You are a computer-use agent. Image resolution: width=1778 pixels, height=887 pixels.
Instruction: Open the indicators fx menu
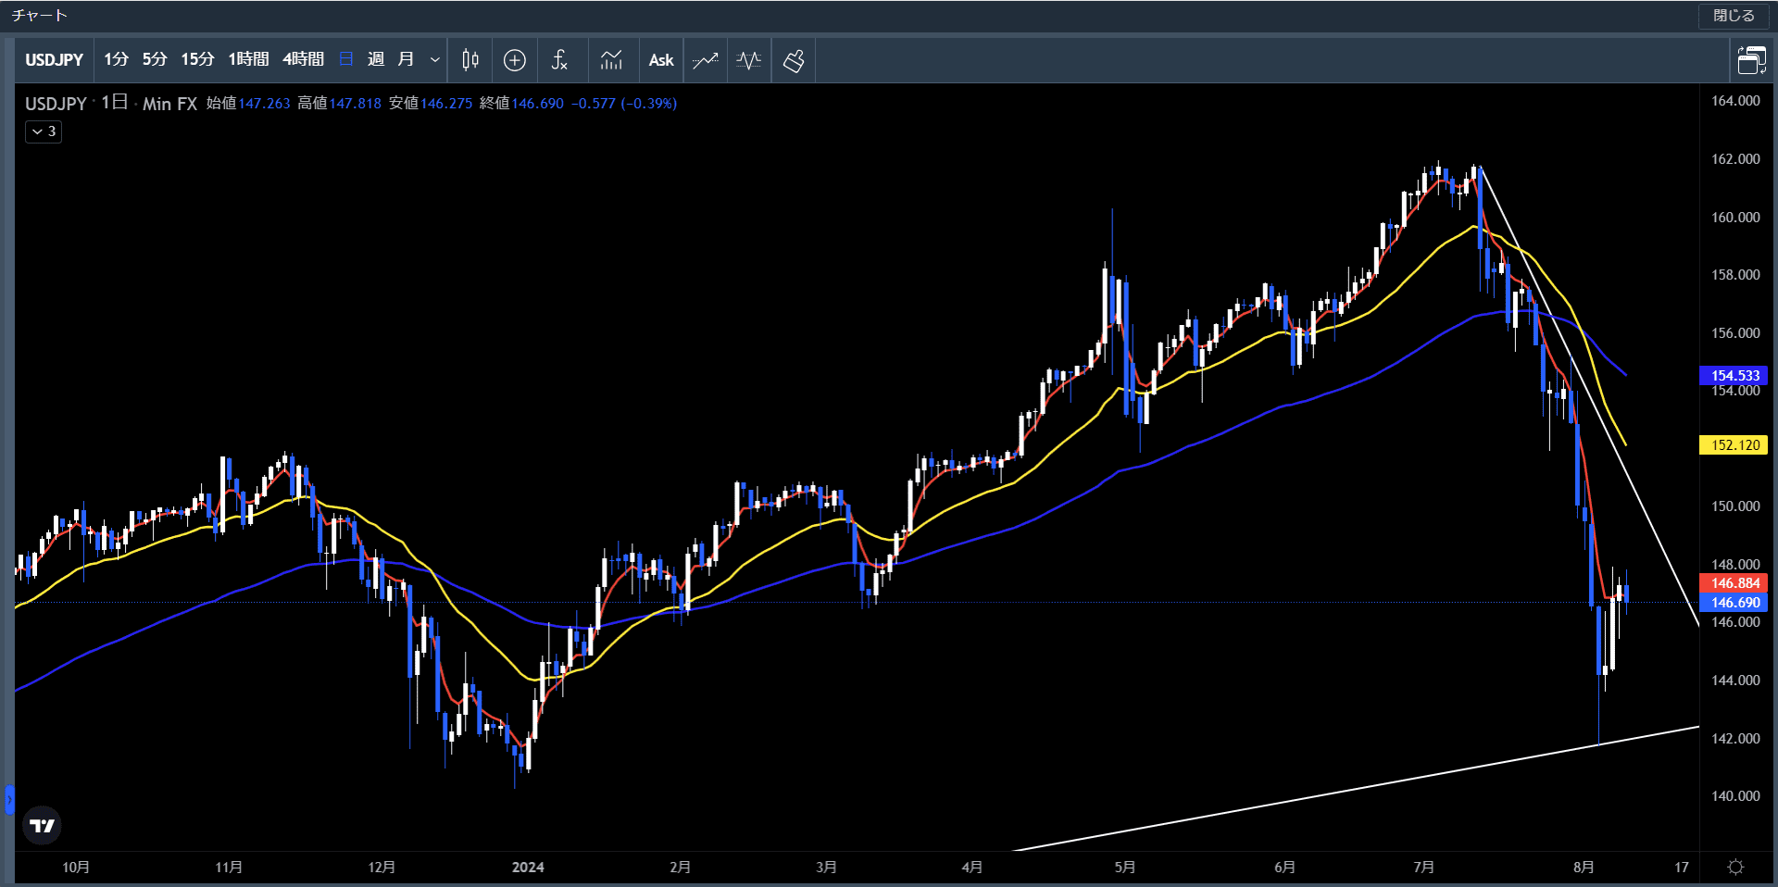point(559,60)
